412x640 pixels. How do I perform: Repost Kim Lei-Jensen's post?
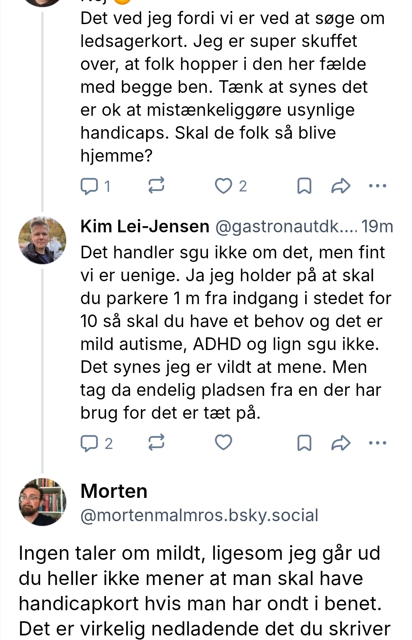[x=156, y=442]
